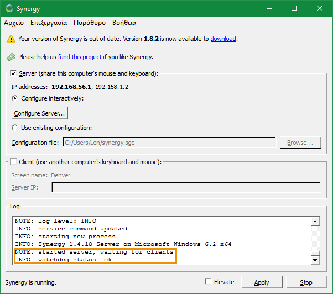
Task: Open the Βοήθεια menu
Action: [x=124, y=23]
